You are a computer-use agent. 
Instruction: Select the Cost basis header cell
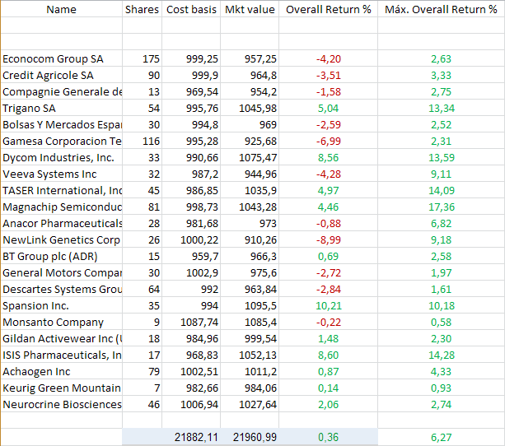(x=191, y=9)
